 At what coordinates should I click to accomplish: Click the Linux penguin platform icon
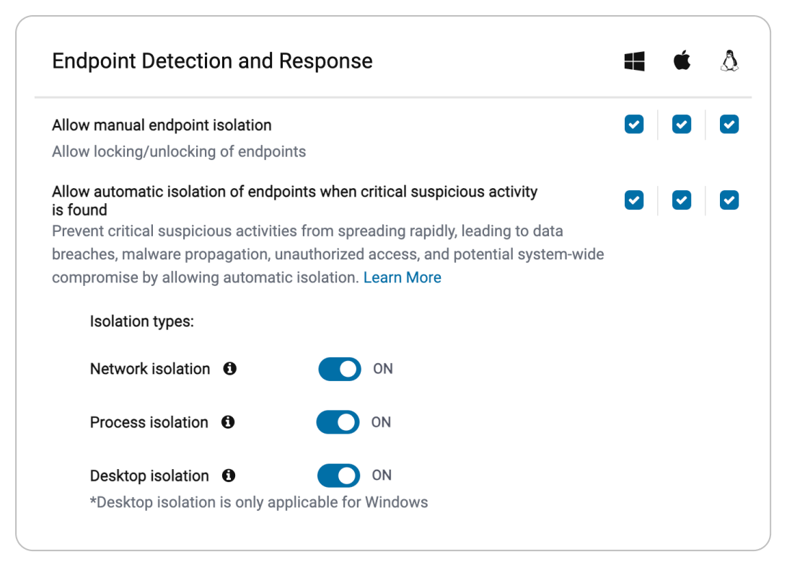pos(729,61)
